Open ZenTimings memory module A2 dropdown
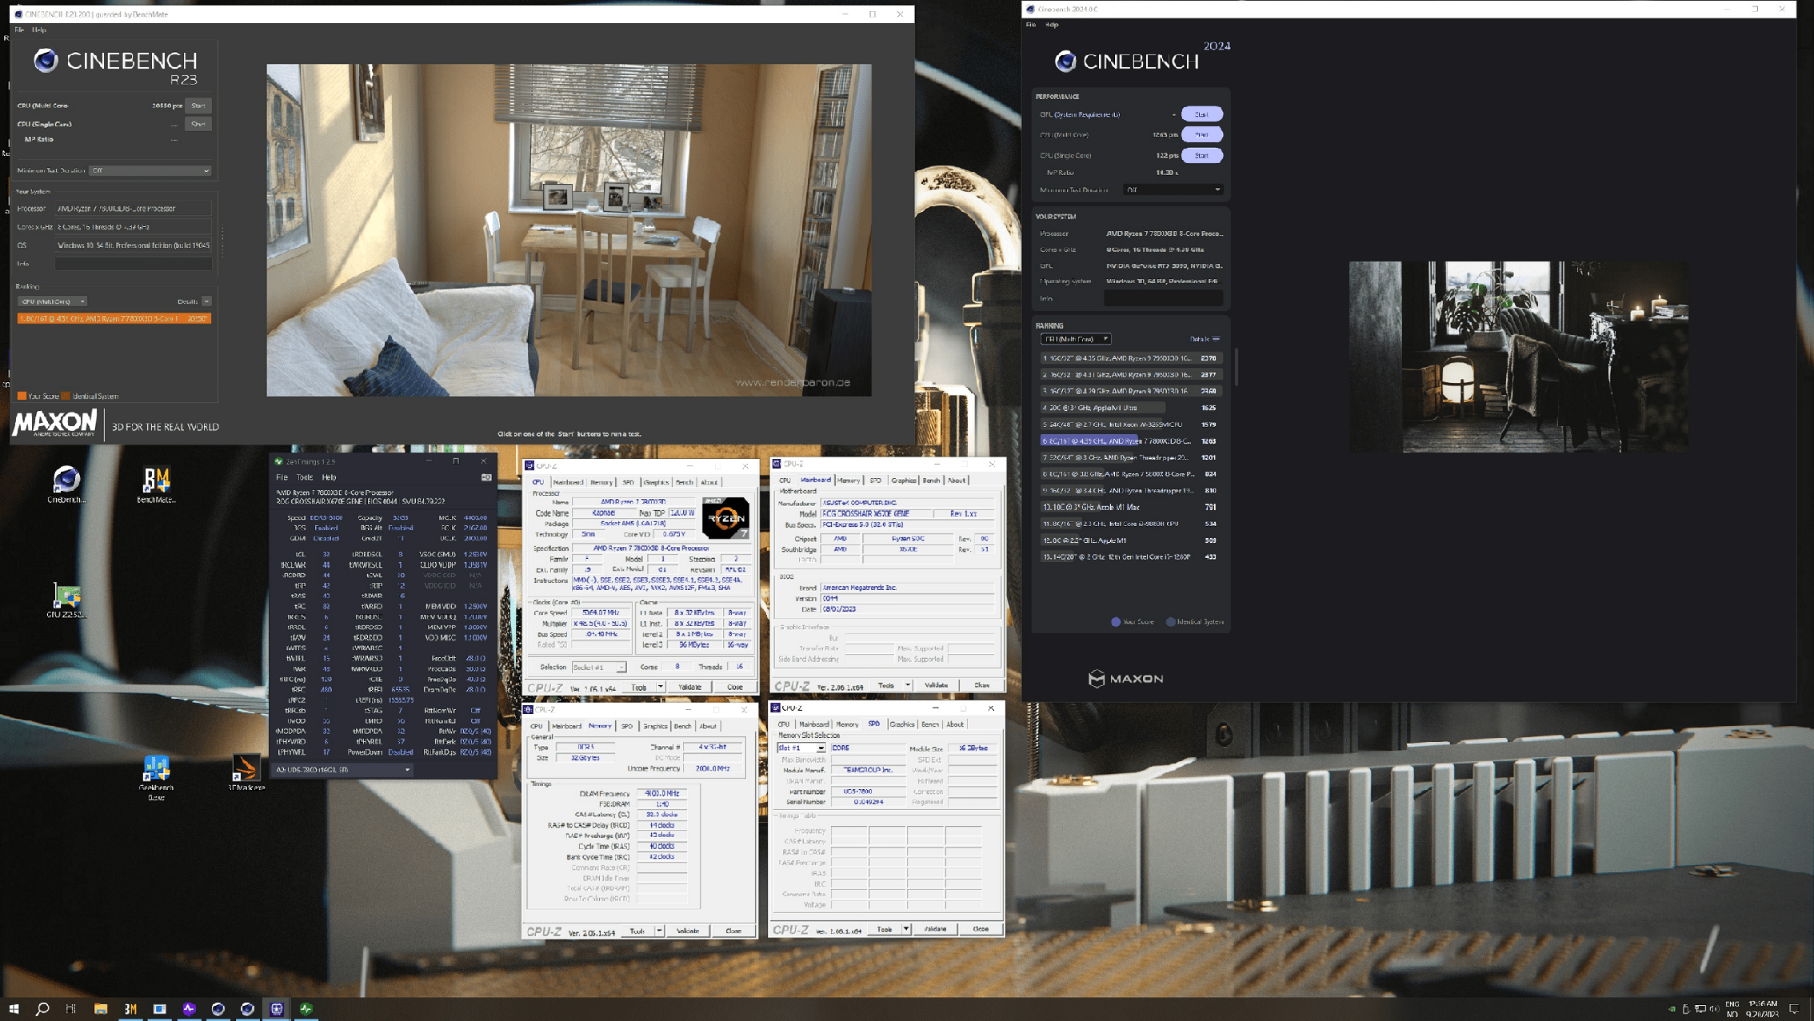The width and height of the screenshot is (1814, 1021). point(342,770)
